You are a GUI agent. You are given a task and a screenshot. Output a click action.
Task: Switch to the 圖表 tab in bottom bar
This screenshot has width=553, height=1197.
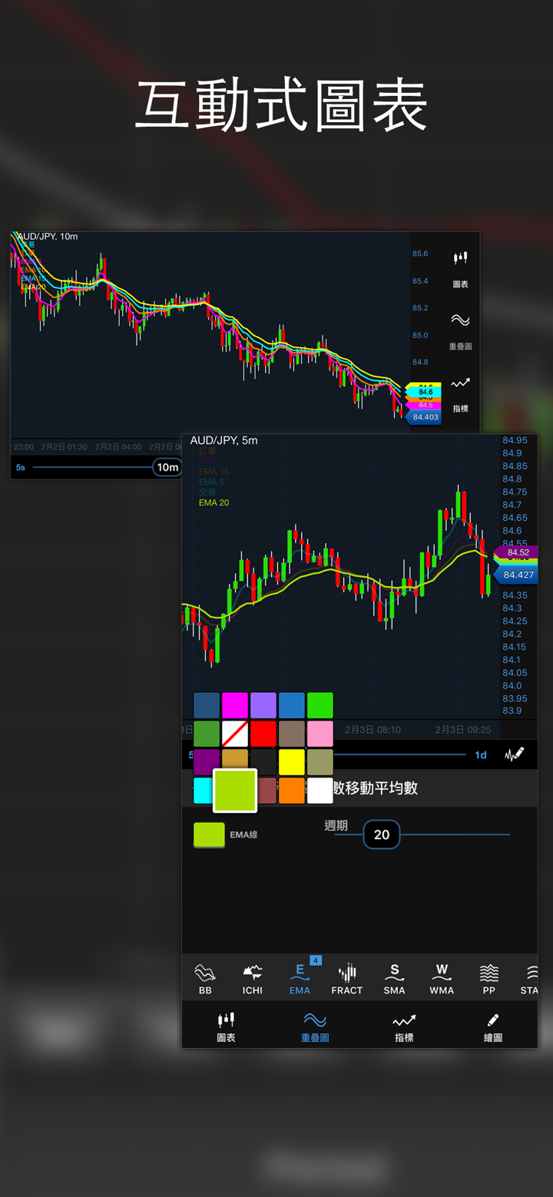[226, 1026]
